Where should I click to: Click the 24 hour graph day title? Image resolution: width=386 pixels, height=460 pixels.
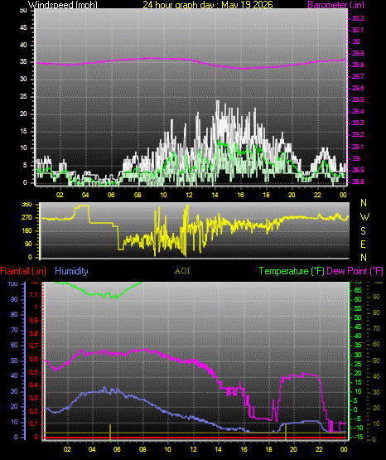click(x=208, y=5)
